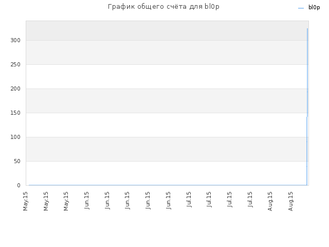
Task: Select the 100 y-axis label
Action: pyautogui.click(x=15, y=137)
